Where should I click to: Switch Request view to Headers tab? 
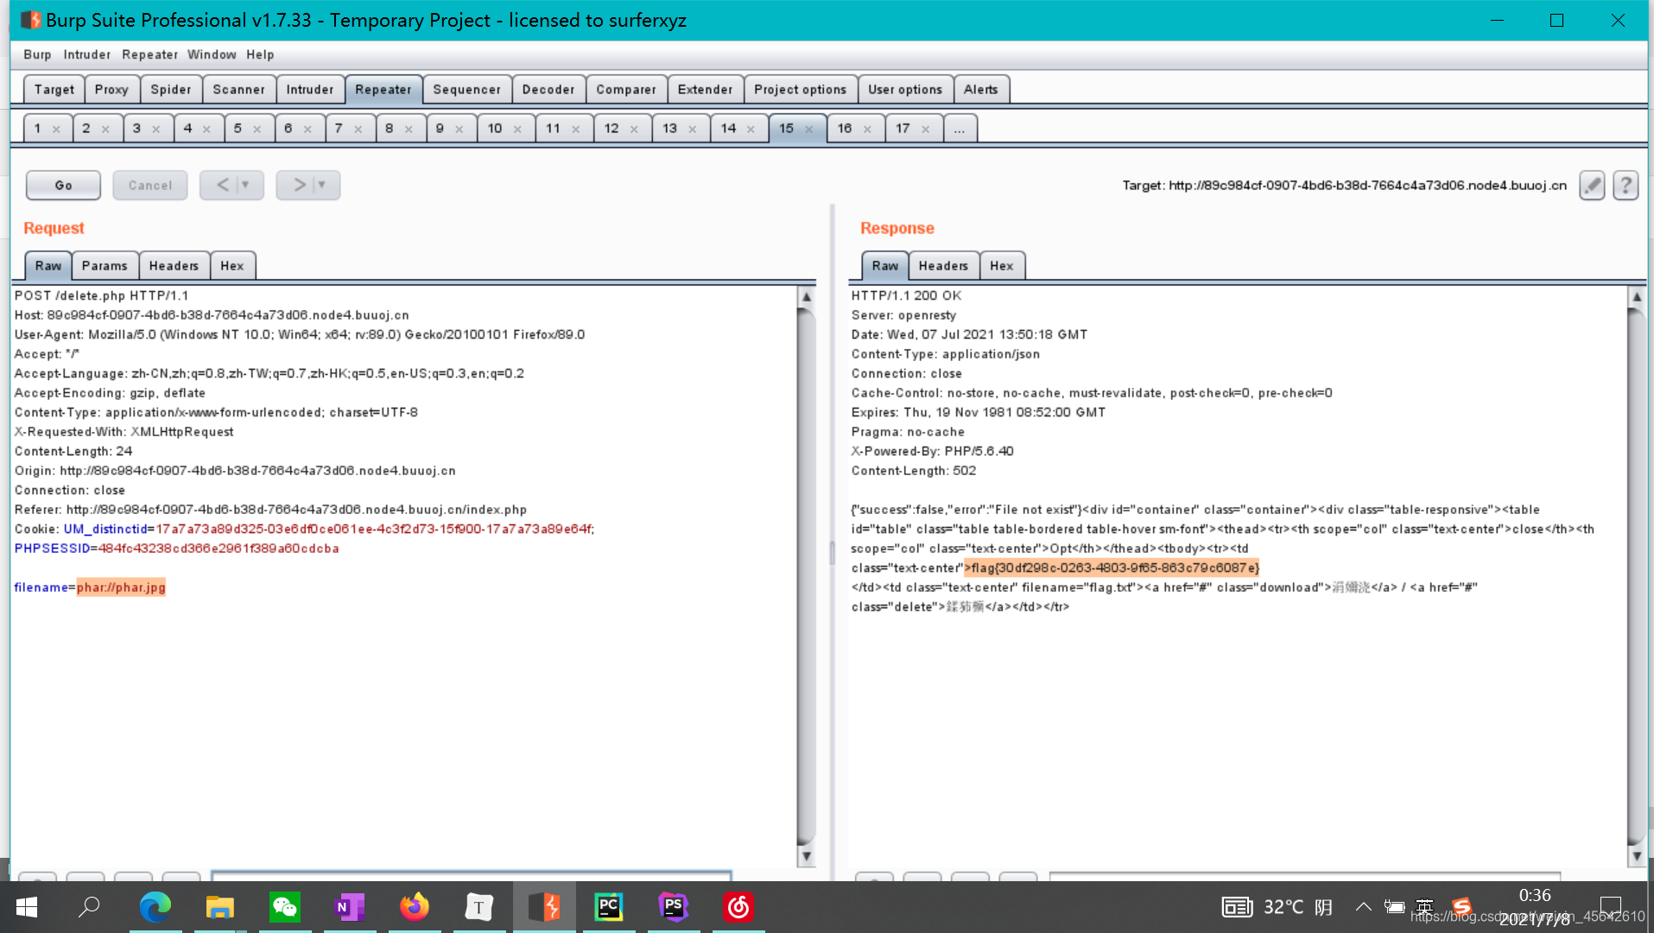[174, 266]
